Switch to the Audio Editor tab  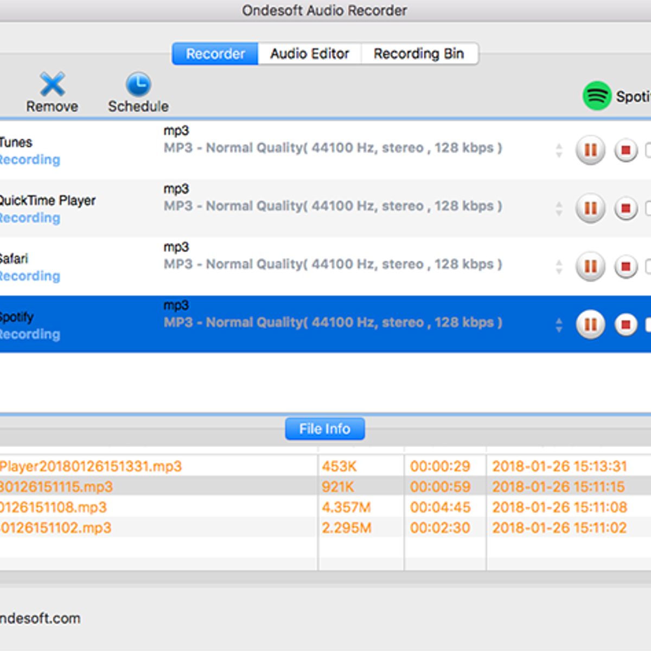click(x=310, y=54)
